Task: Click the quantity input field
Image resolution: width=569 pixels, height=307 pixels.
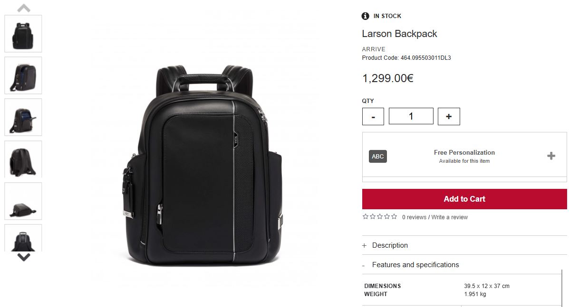Action: 411,116
